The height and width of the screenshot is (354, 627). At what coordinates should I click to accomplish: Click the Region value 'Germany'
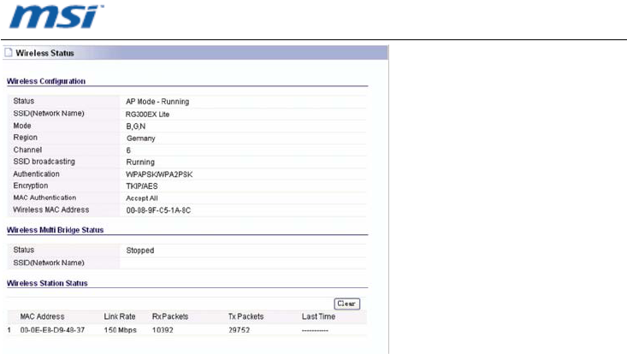141,139
